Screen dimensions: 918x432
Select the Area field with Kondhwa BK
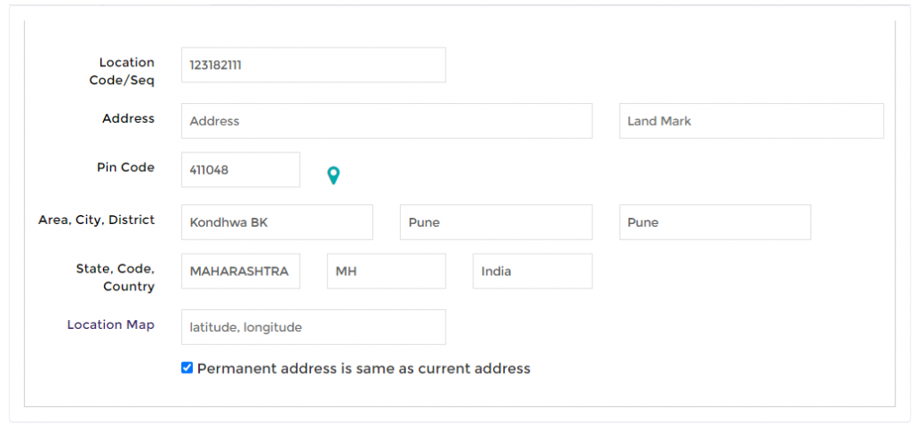pos(277,222)
